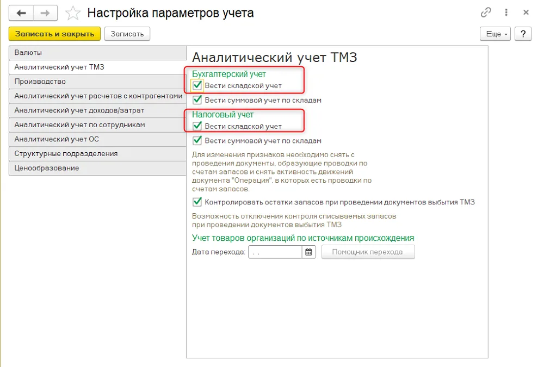Toggle Вести складской учет under Налоговый учет
544x367 pixels.
coord(197,126)
